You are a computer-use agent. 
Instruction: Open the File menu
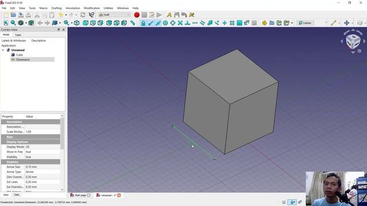(4, 8)
